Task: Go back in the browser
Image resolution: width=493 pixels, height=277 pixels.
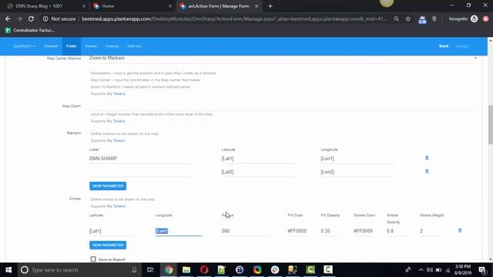Action: (8, 18)
